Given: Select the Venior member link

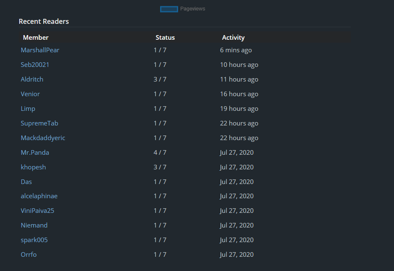Looking at the screenshot, I should click(30, 94).
